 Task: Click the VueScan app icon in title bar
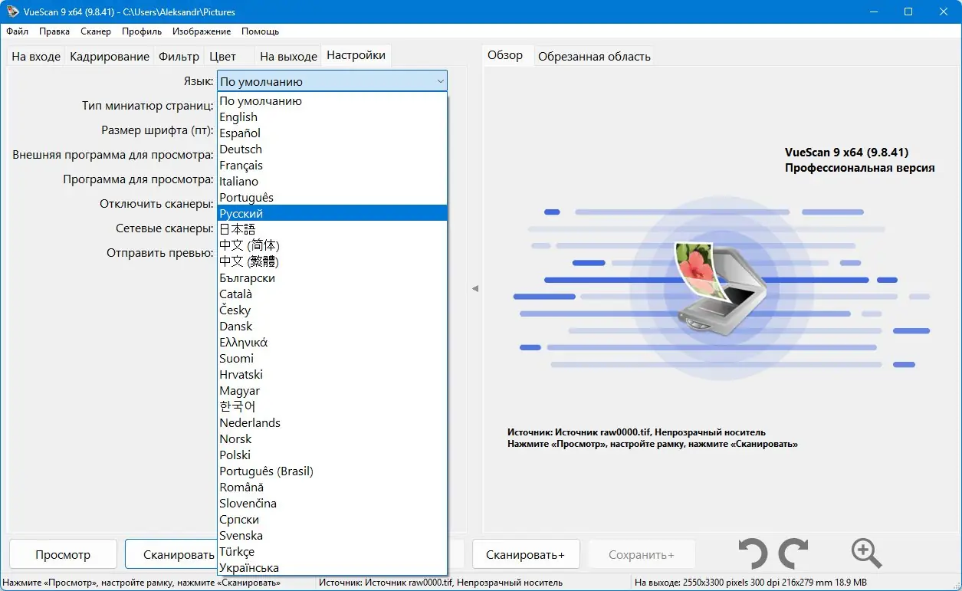(x=13, y=12)
